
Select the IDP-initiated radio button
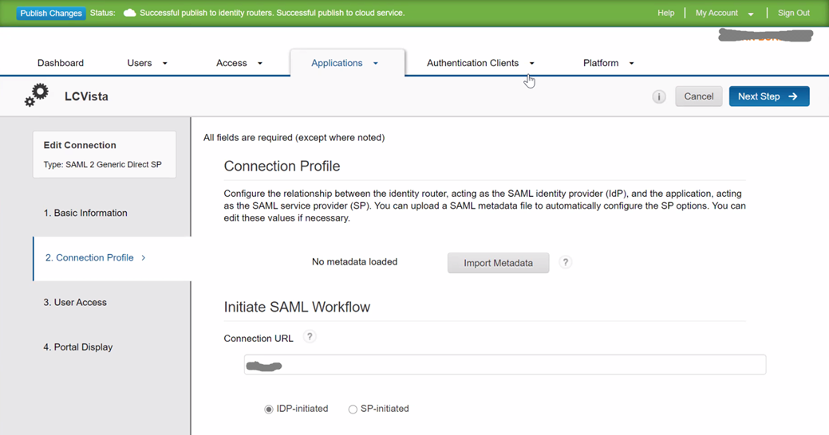[x=269, y=410]
